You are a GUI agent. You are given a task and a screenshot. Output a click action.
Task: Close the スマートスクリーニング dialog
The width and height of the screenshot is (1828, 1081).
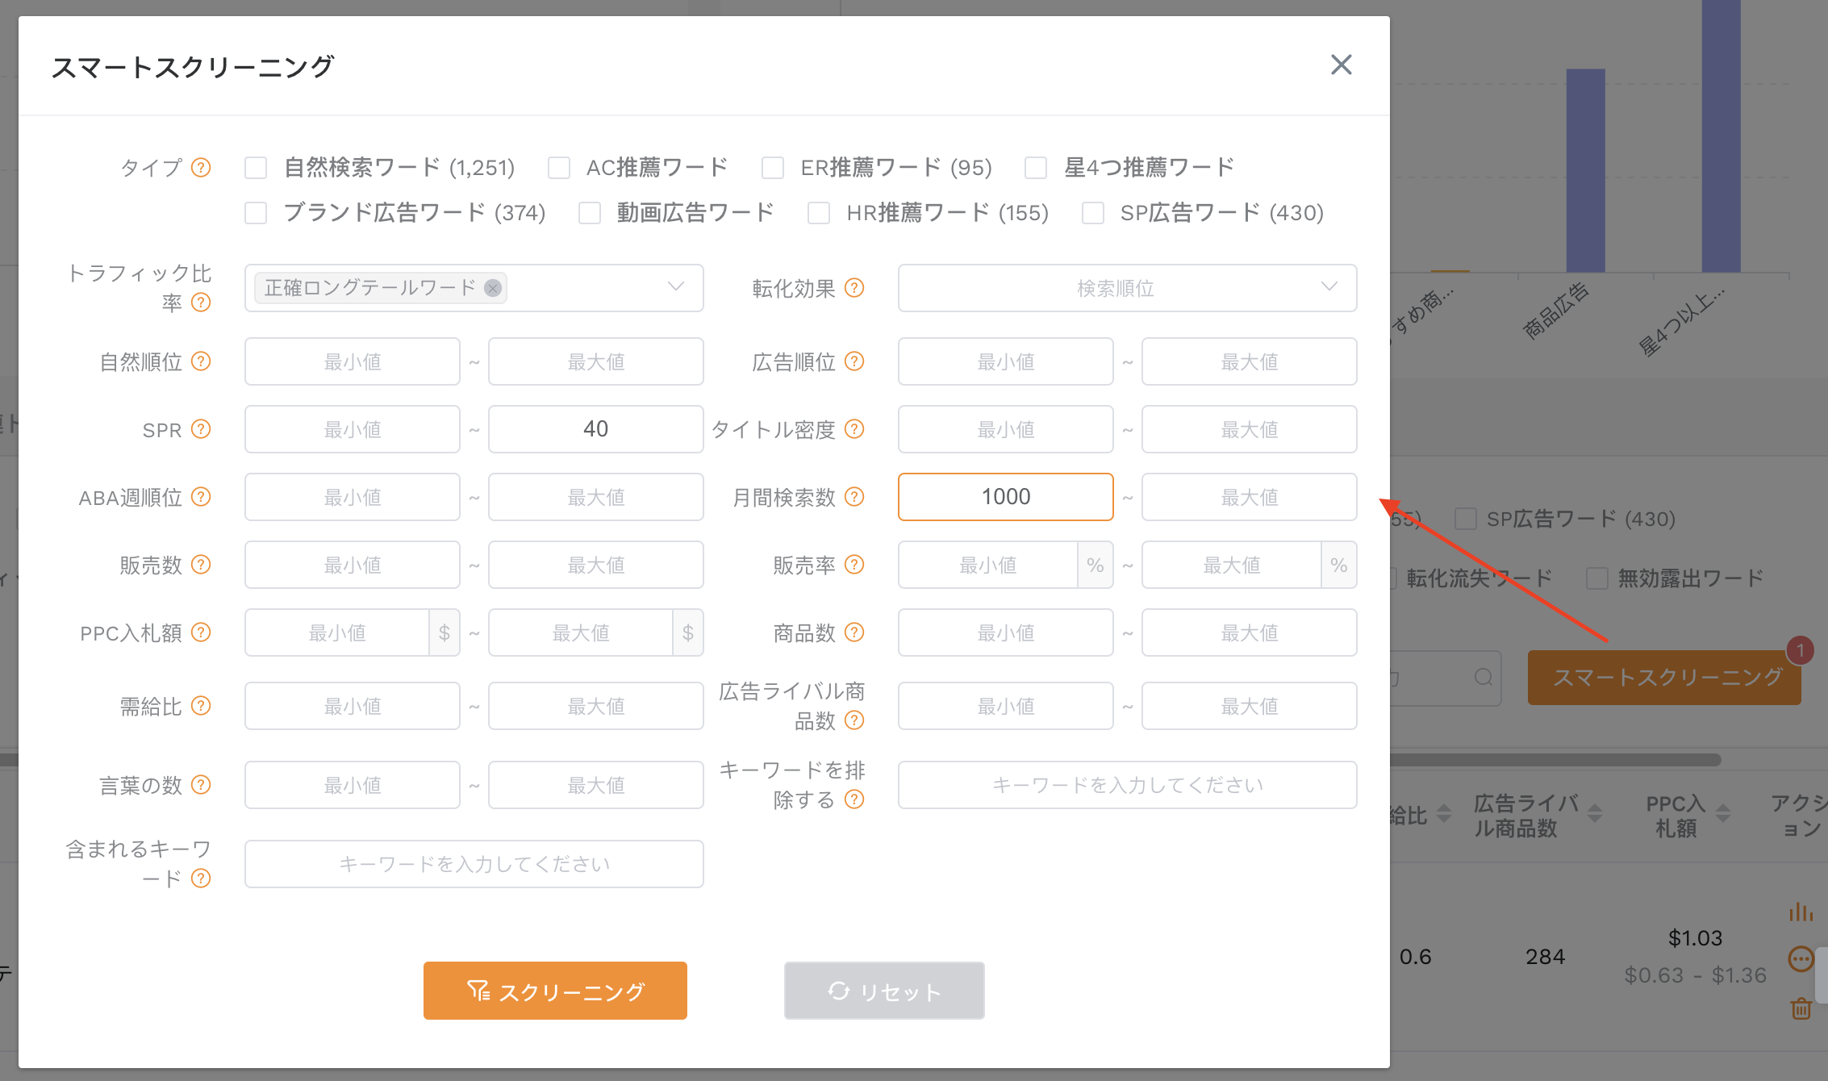pos(1341,65)
